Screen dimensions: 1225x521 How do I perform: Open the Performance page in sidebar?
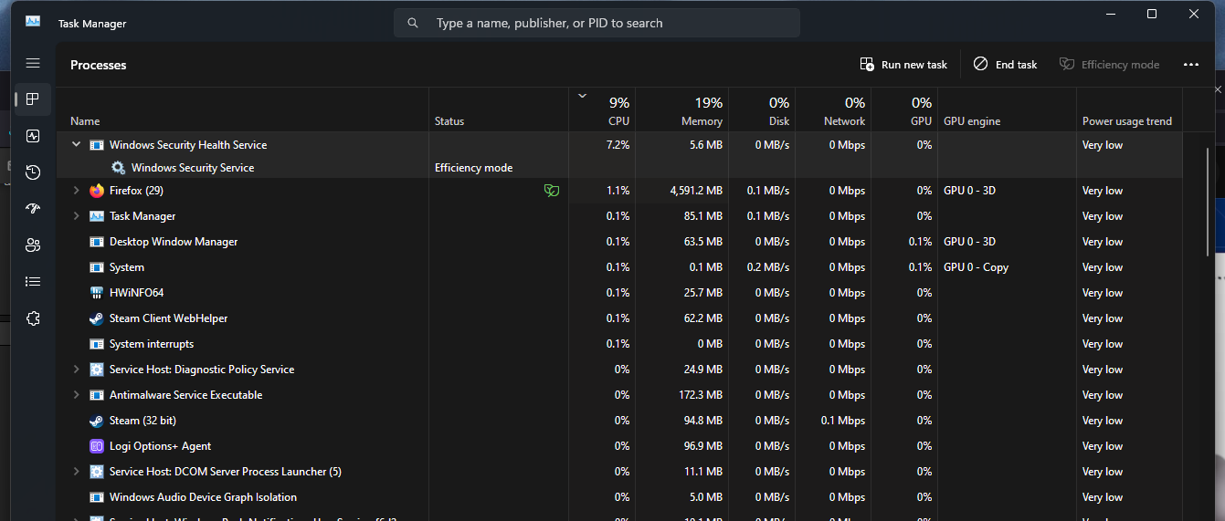point(33,136)
